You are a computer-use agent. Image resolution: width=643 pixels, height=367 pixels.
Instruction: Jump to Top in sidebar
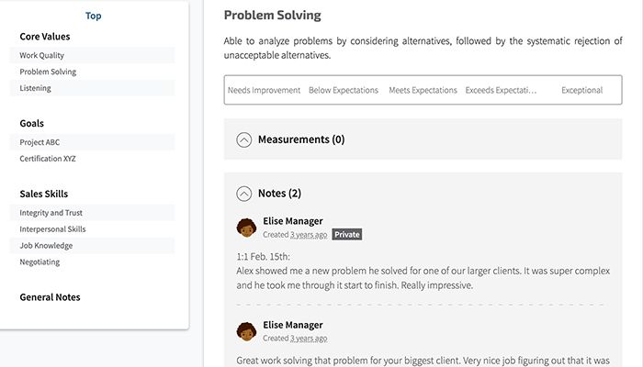[94, 16]
